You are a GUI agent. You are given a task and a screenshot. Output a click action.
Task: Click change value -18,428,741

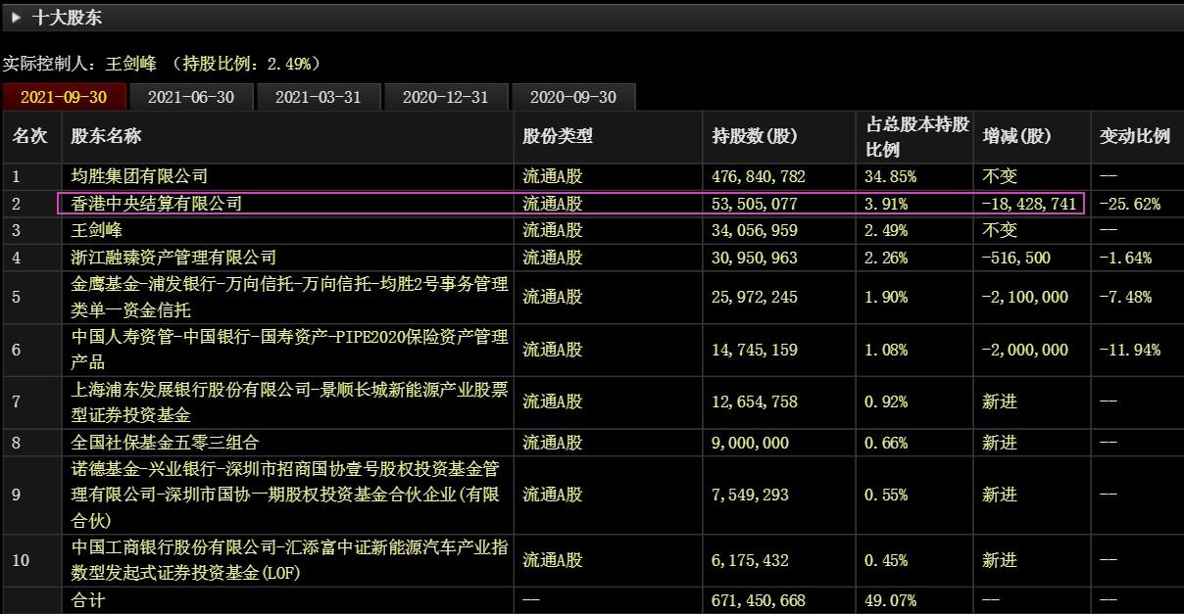(1030, 204)
